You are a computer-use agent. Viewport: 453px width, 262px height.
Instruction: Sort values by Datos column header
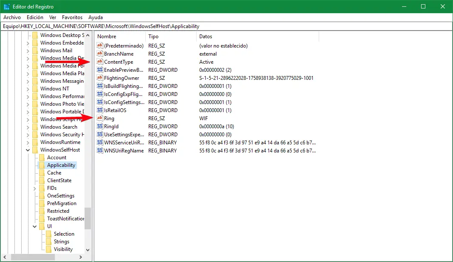(258, 37)
